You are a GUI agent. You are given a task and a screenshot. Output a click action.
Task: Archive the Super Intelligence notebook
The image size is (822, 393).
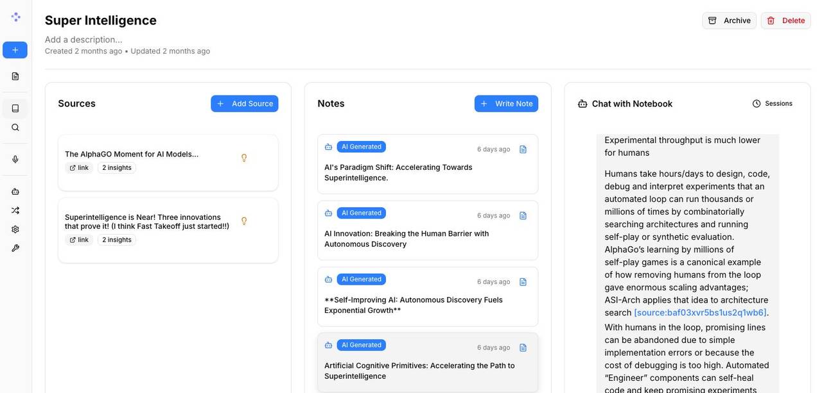point(729,21)
